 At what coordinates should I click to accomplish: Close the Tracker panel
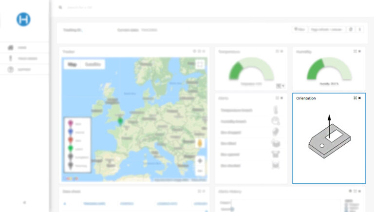204,51
